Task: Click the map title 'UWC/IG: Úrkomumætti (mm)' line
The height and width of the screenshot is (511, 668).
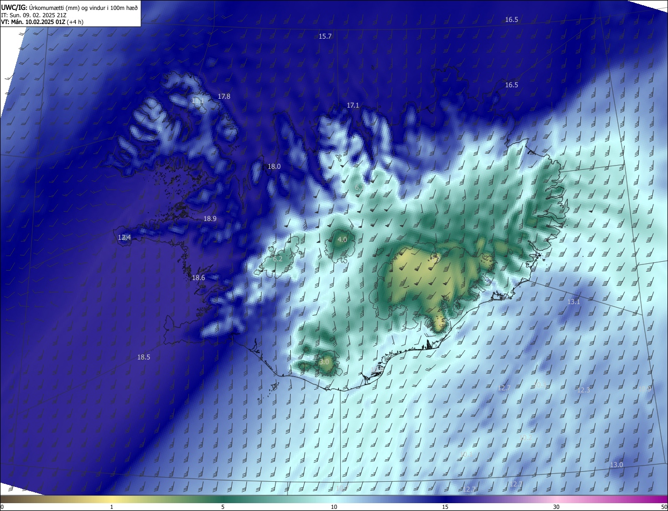Action: tap(69, 7)
